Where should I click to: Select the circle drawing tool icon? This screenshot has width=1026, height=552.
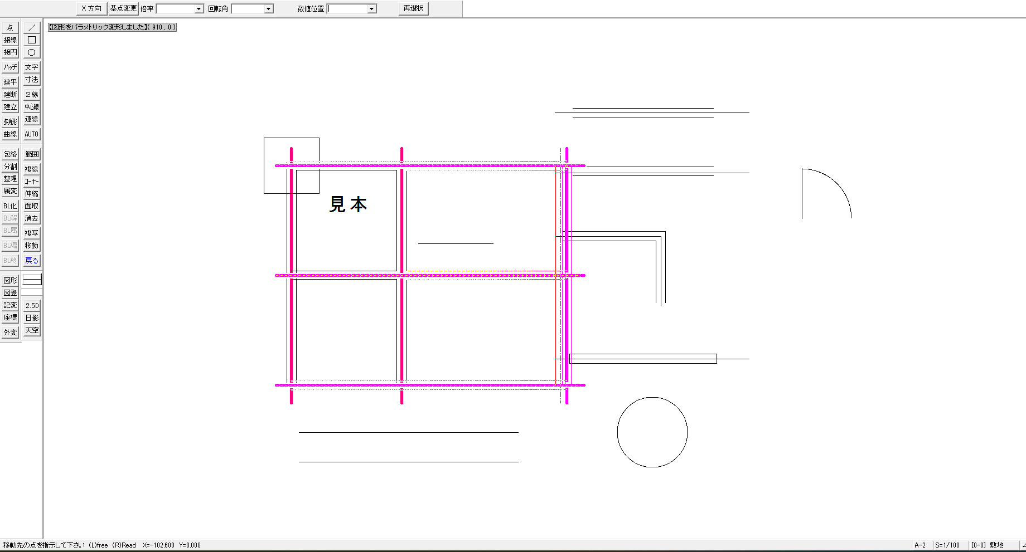click(32, 52)
